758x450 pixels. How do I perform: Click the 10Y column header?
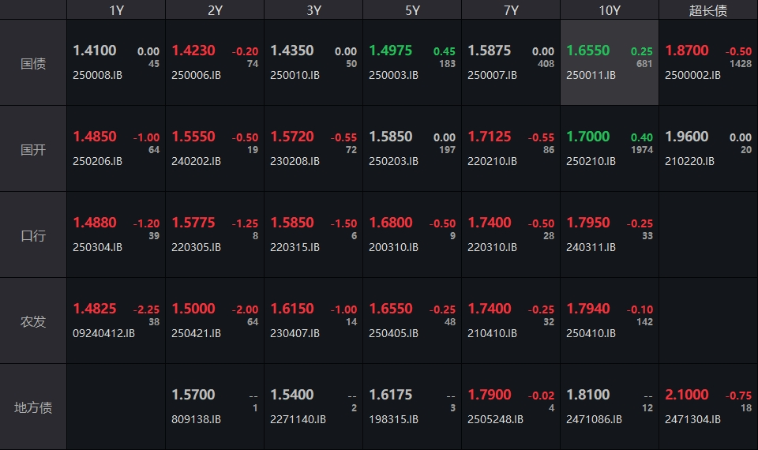(x=610, y=10)
